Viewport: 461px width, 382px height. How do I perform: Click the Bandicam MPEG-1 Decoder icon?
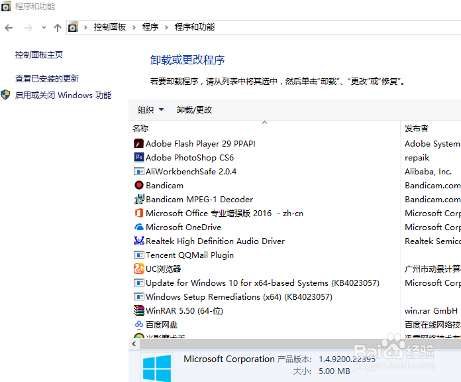(x=139, y=199)
